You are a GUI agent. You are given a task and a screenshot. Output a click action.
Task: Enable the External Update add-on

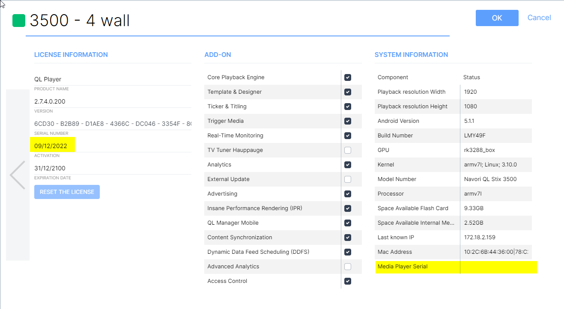(x=348, y=179)
